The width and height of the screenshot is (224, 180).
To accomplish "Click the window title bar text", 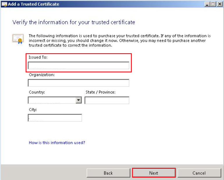I will pyautogui.click(x=34, y=4).
